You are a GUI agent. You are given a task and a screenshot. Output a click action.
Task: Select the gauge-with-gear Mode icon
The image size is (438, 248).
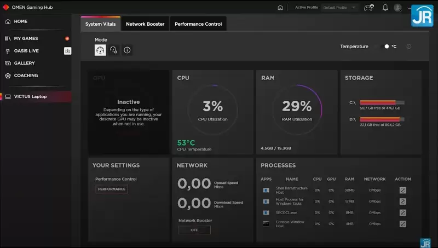click(113, 50)
